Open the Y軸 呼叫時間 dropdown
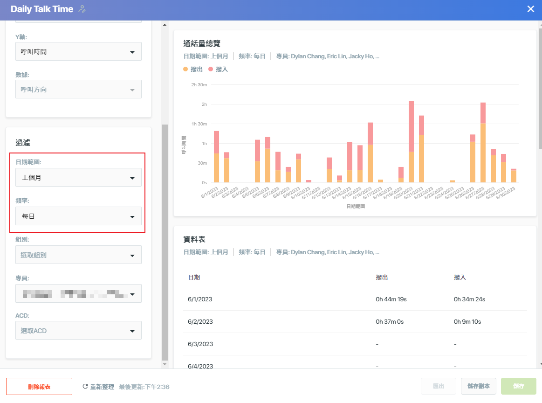This screenshot has height=403, width=542. 78,52
